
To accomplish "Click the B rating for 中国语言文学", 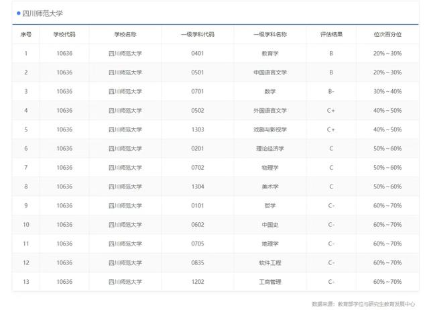I will 331,72.
